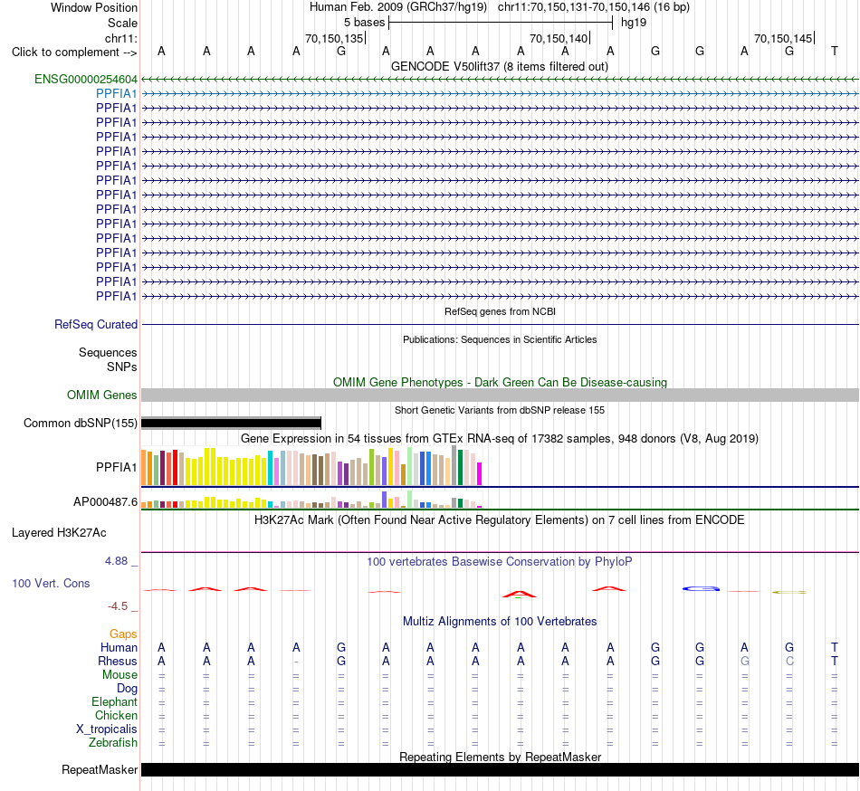Click the Mouse species row label
860x791 pixels.
[119, 675]
